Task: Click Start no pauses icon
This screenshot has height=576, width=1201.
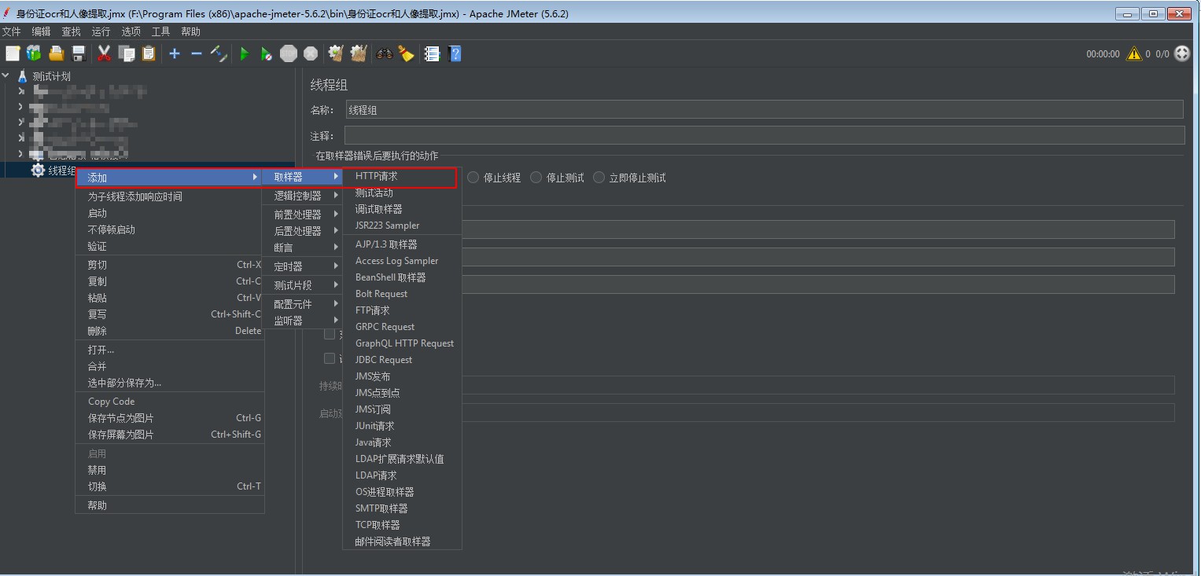Action: [267, 53]
